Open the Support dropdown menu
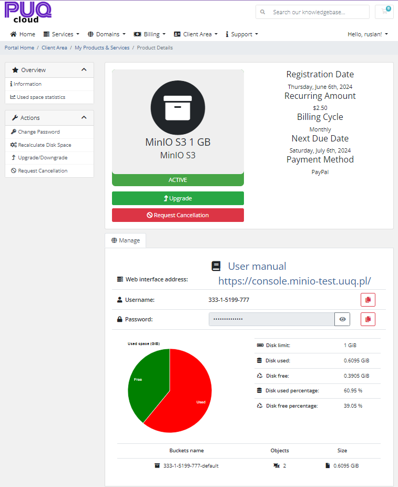 pyautogui.click(x=242, y=34)
